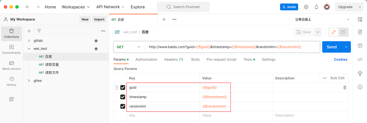Open a new request tab with plus
This screenshot has width=367, height=123.
tap(164, 19)
